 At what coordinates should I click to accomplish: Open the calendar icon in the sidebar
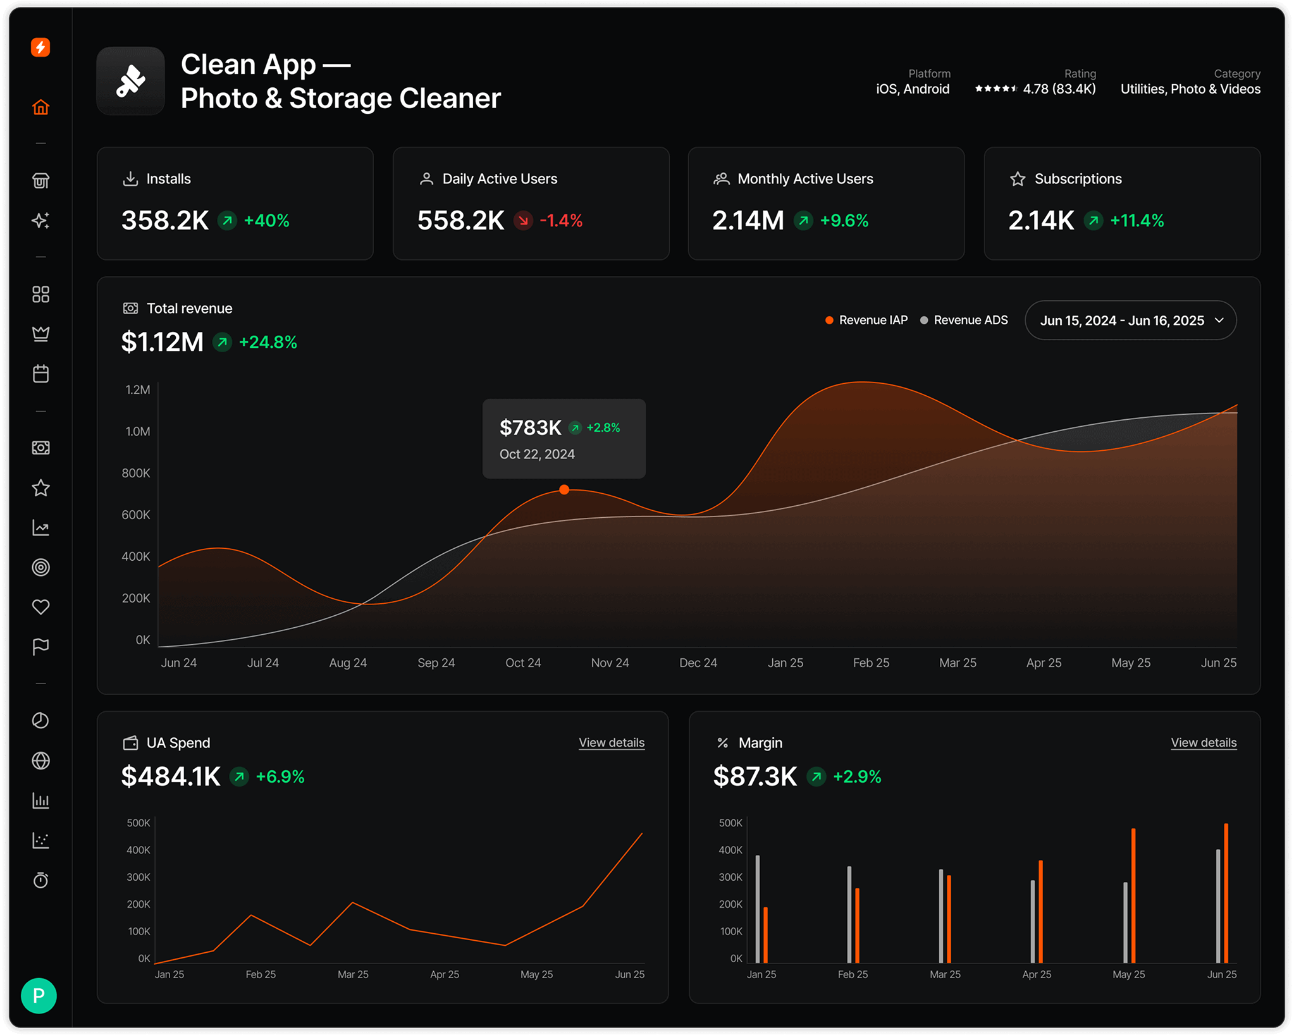tap(40, 373)
